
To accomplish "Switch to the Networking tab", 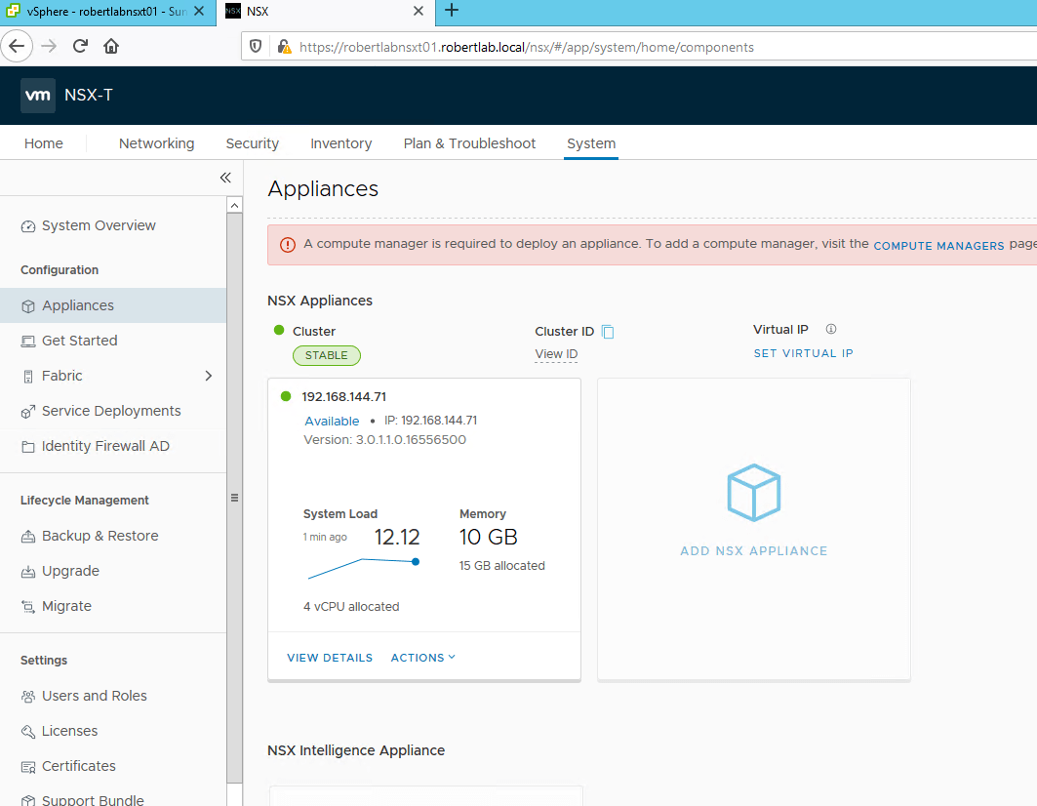I will click(x=156, y=143).
